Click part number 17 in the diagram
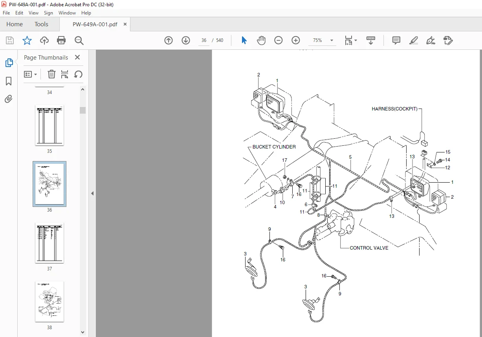The image size is (482, 337). [284, 160]
